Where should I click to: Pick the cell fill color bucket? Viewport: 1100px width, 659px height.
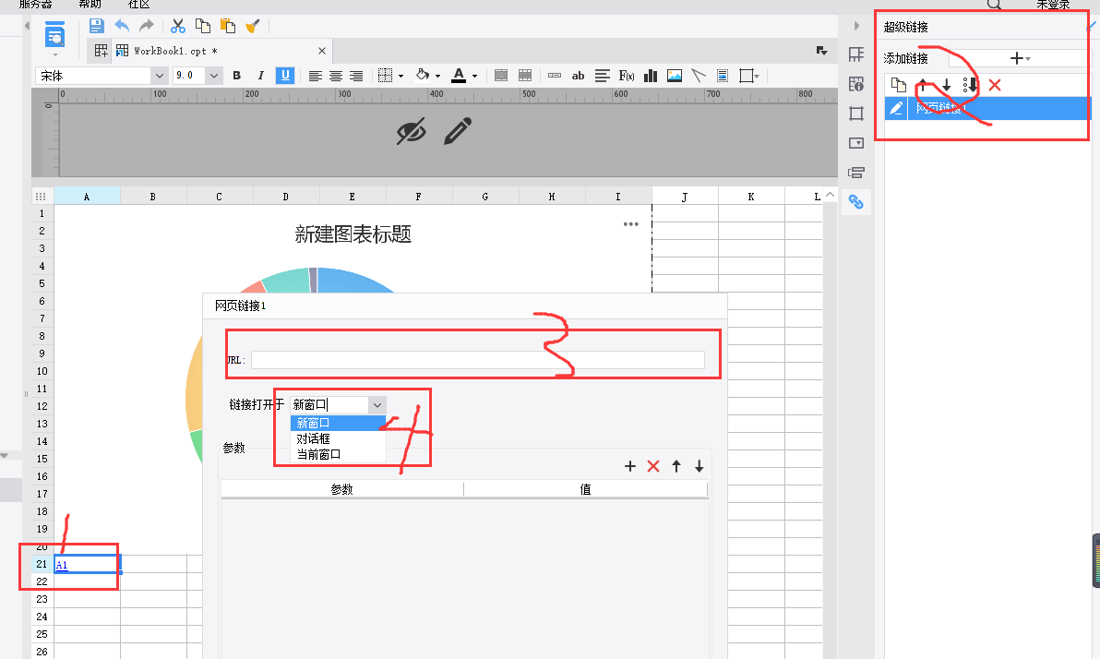[x=423, y=75]
